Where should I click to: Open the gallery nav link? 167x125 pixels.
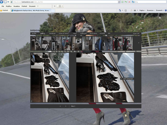[x=43, y=34]
